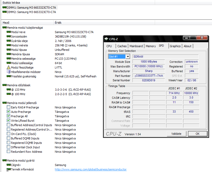This screenshot has width=212, height=172.
Task: Click the Week/Year 02 / 06 field
Action: (192, 80)
